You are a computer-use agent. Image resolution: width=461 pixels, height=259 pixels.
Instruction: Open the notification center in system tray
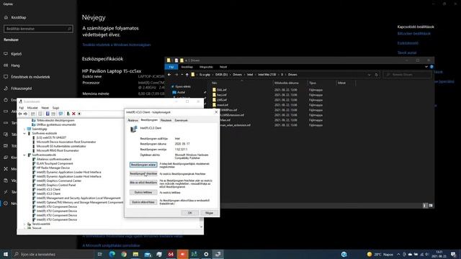click(453, 254)
